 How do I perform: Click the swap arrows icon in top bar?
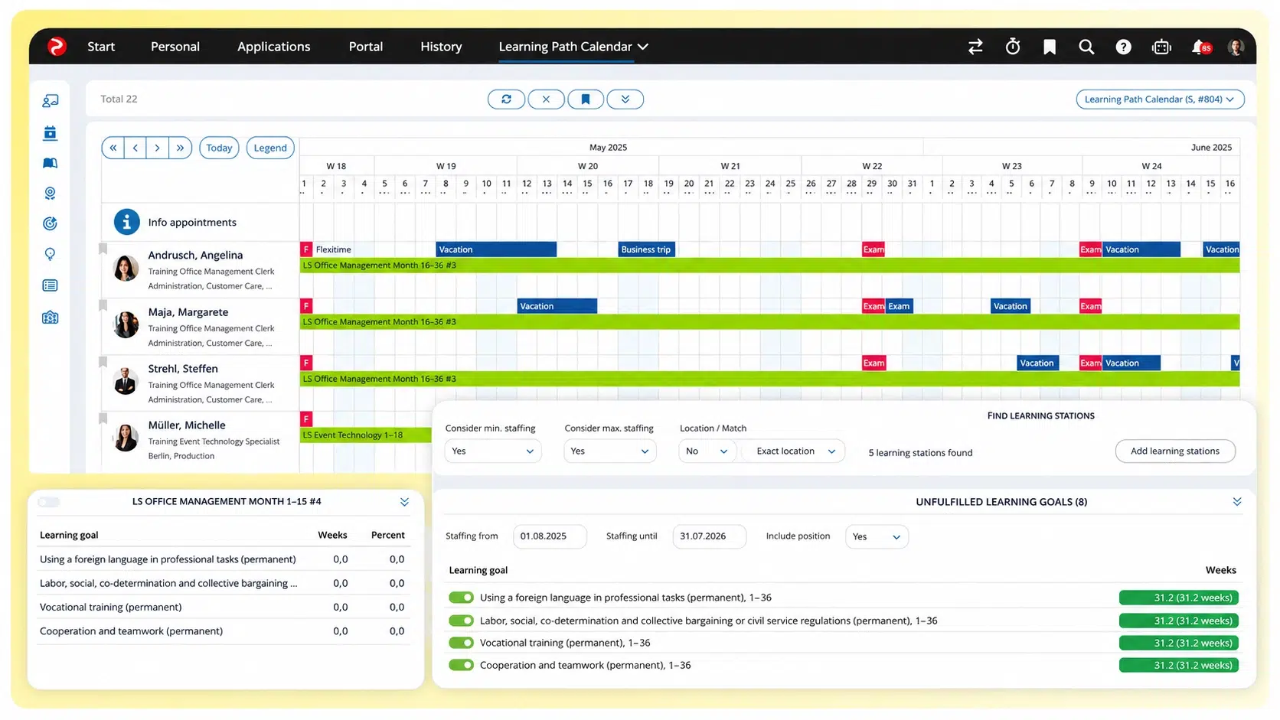point(975,47)
